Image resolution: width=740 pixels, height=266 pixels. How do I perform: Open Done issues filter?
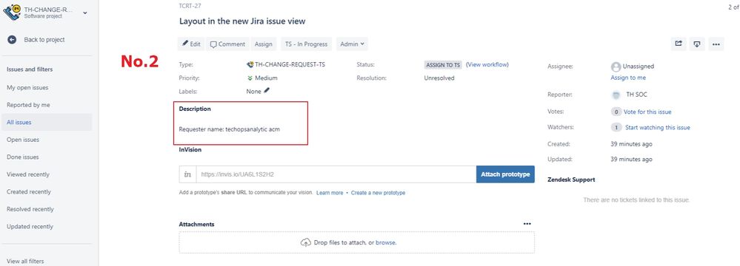pos(23,157)
